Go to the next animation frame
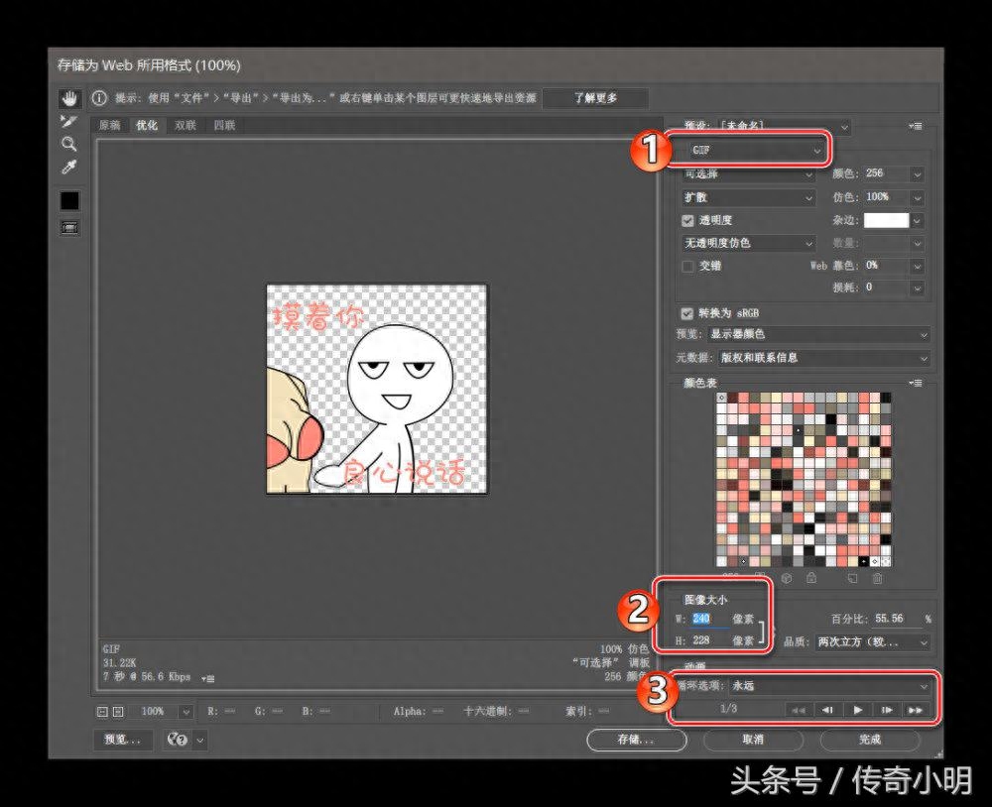The width and height of the screenshot is (992, 807). click(x=887, y=710)
